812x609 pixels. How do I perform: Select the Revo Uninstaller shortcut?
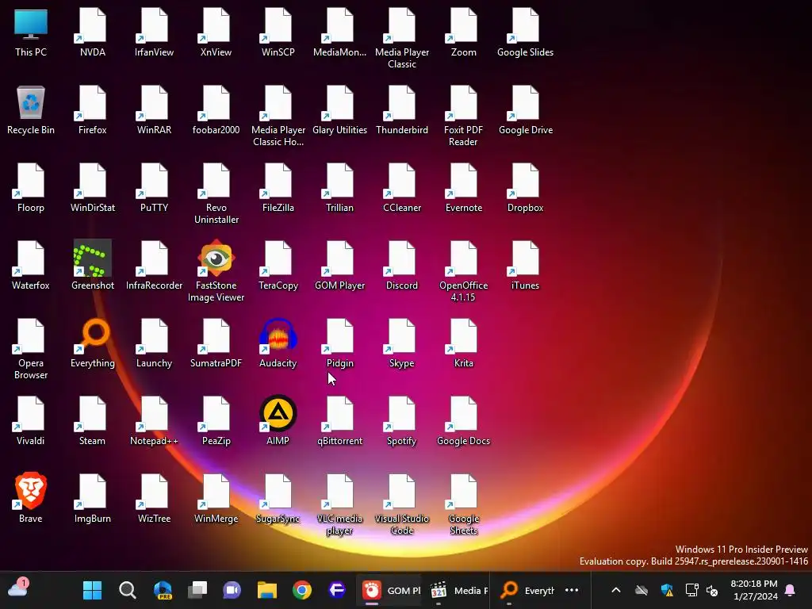click(x=216, y=193)
